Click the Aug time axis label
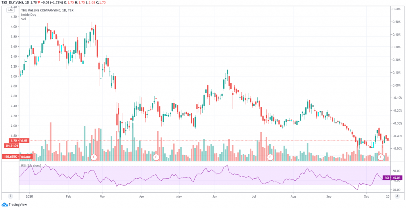The image size is (406, 208). coord(293,196)
